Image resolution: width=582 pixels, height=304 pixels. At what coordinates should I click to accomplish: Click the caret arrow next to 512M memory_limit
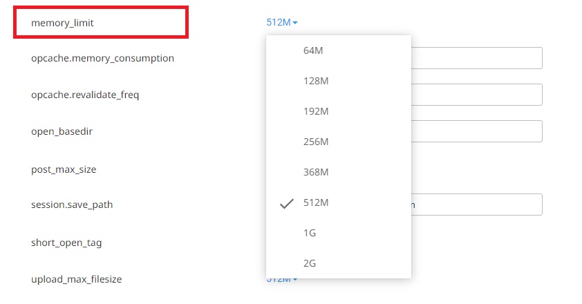295,23
